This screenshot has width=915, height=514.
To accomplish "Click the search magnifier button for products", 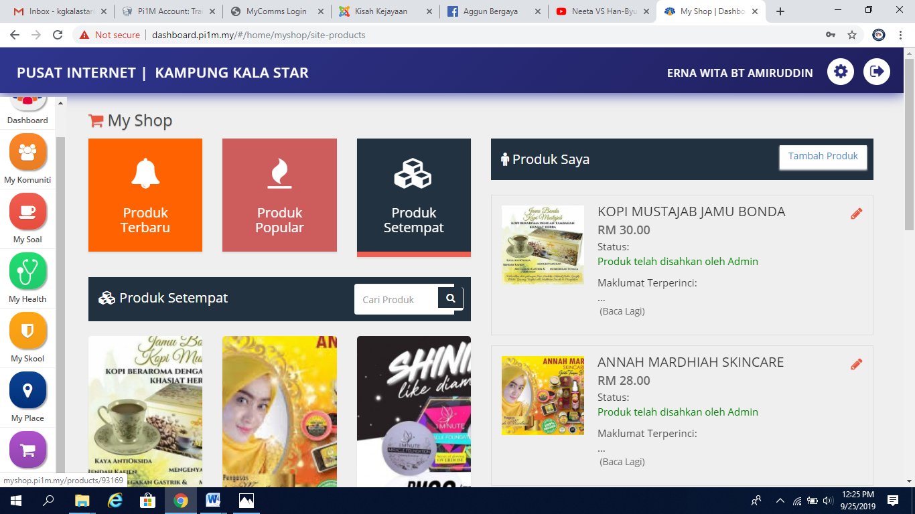I will pyautogui.click(x=450, y=298).
